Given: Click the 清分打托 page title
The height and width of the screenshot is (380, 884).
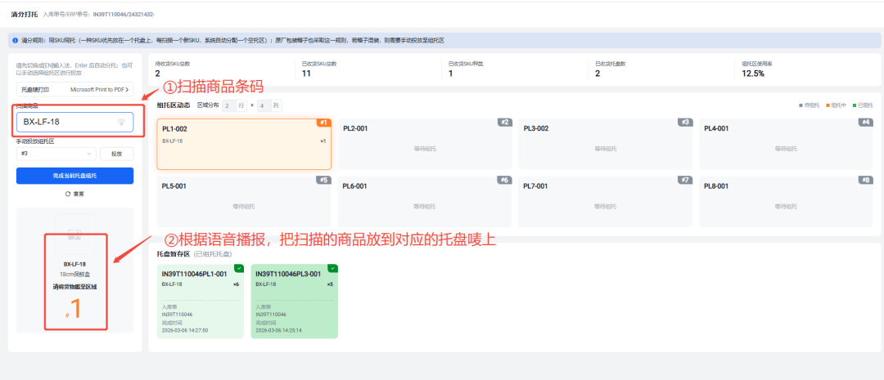Looking at the screenshot, I should 25,14.
